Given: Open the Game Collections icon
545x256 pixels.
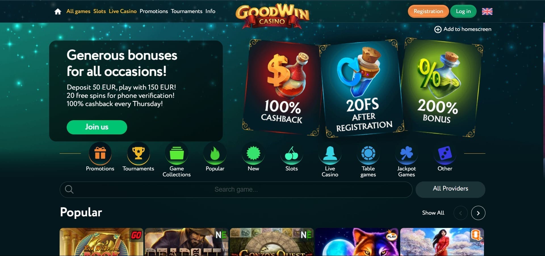Looking at the screenshot, I should [x=177, y=153].
